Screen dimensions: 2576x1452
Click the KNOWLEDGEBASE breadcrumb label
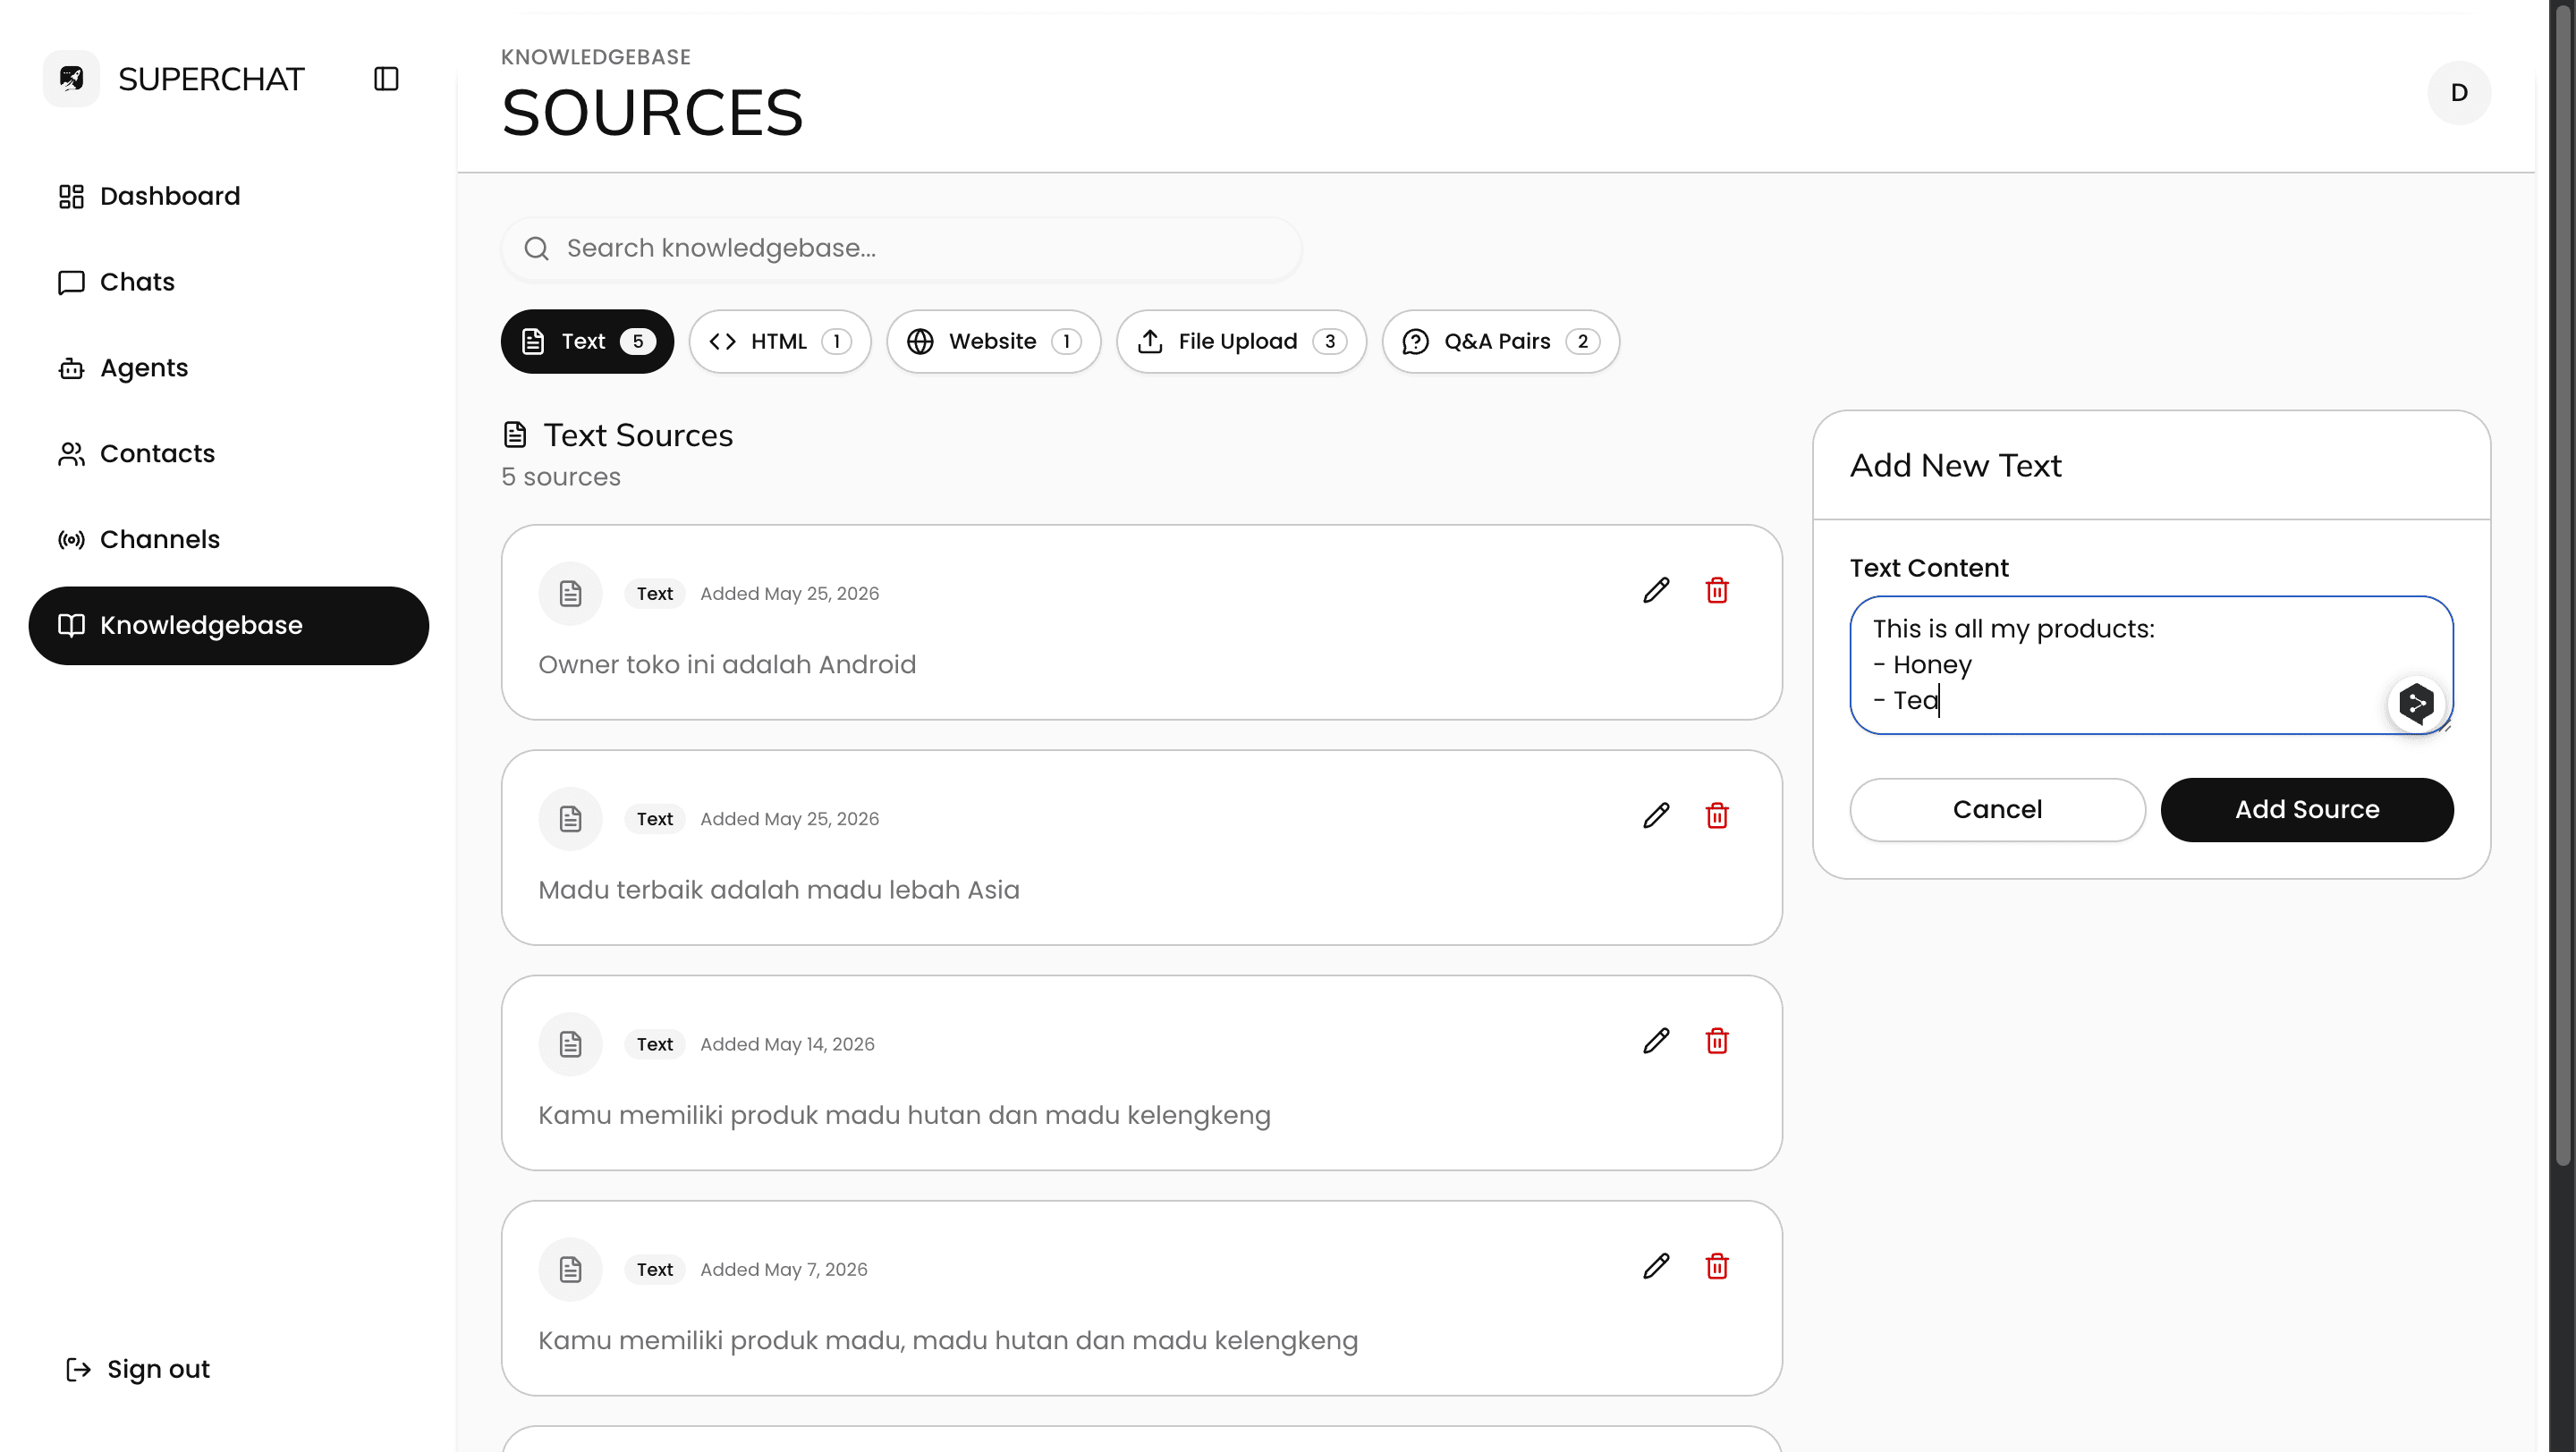point(596,57)
